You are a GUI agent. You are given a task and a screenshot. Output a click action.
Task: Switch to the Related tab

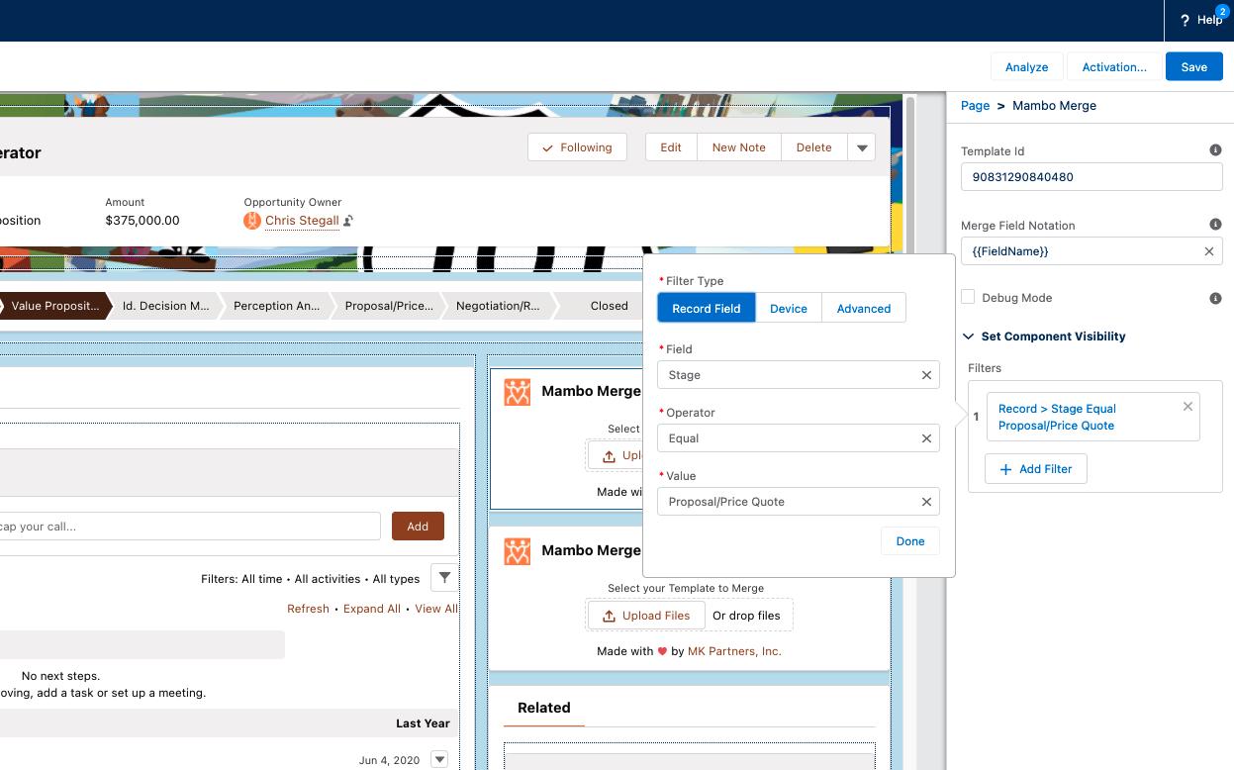[543, 708]
